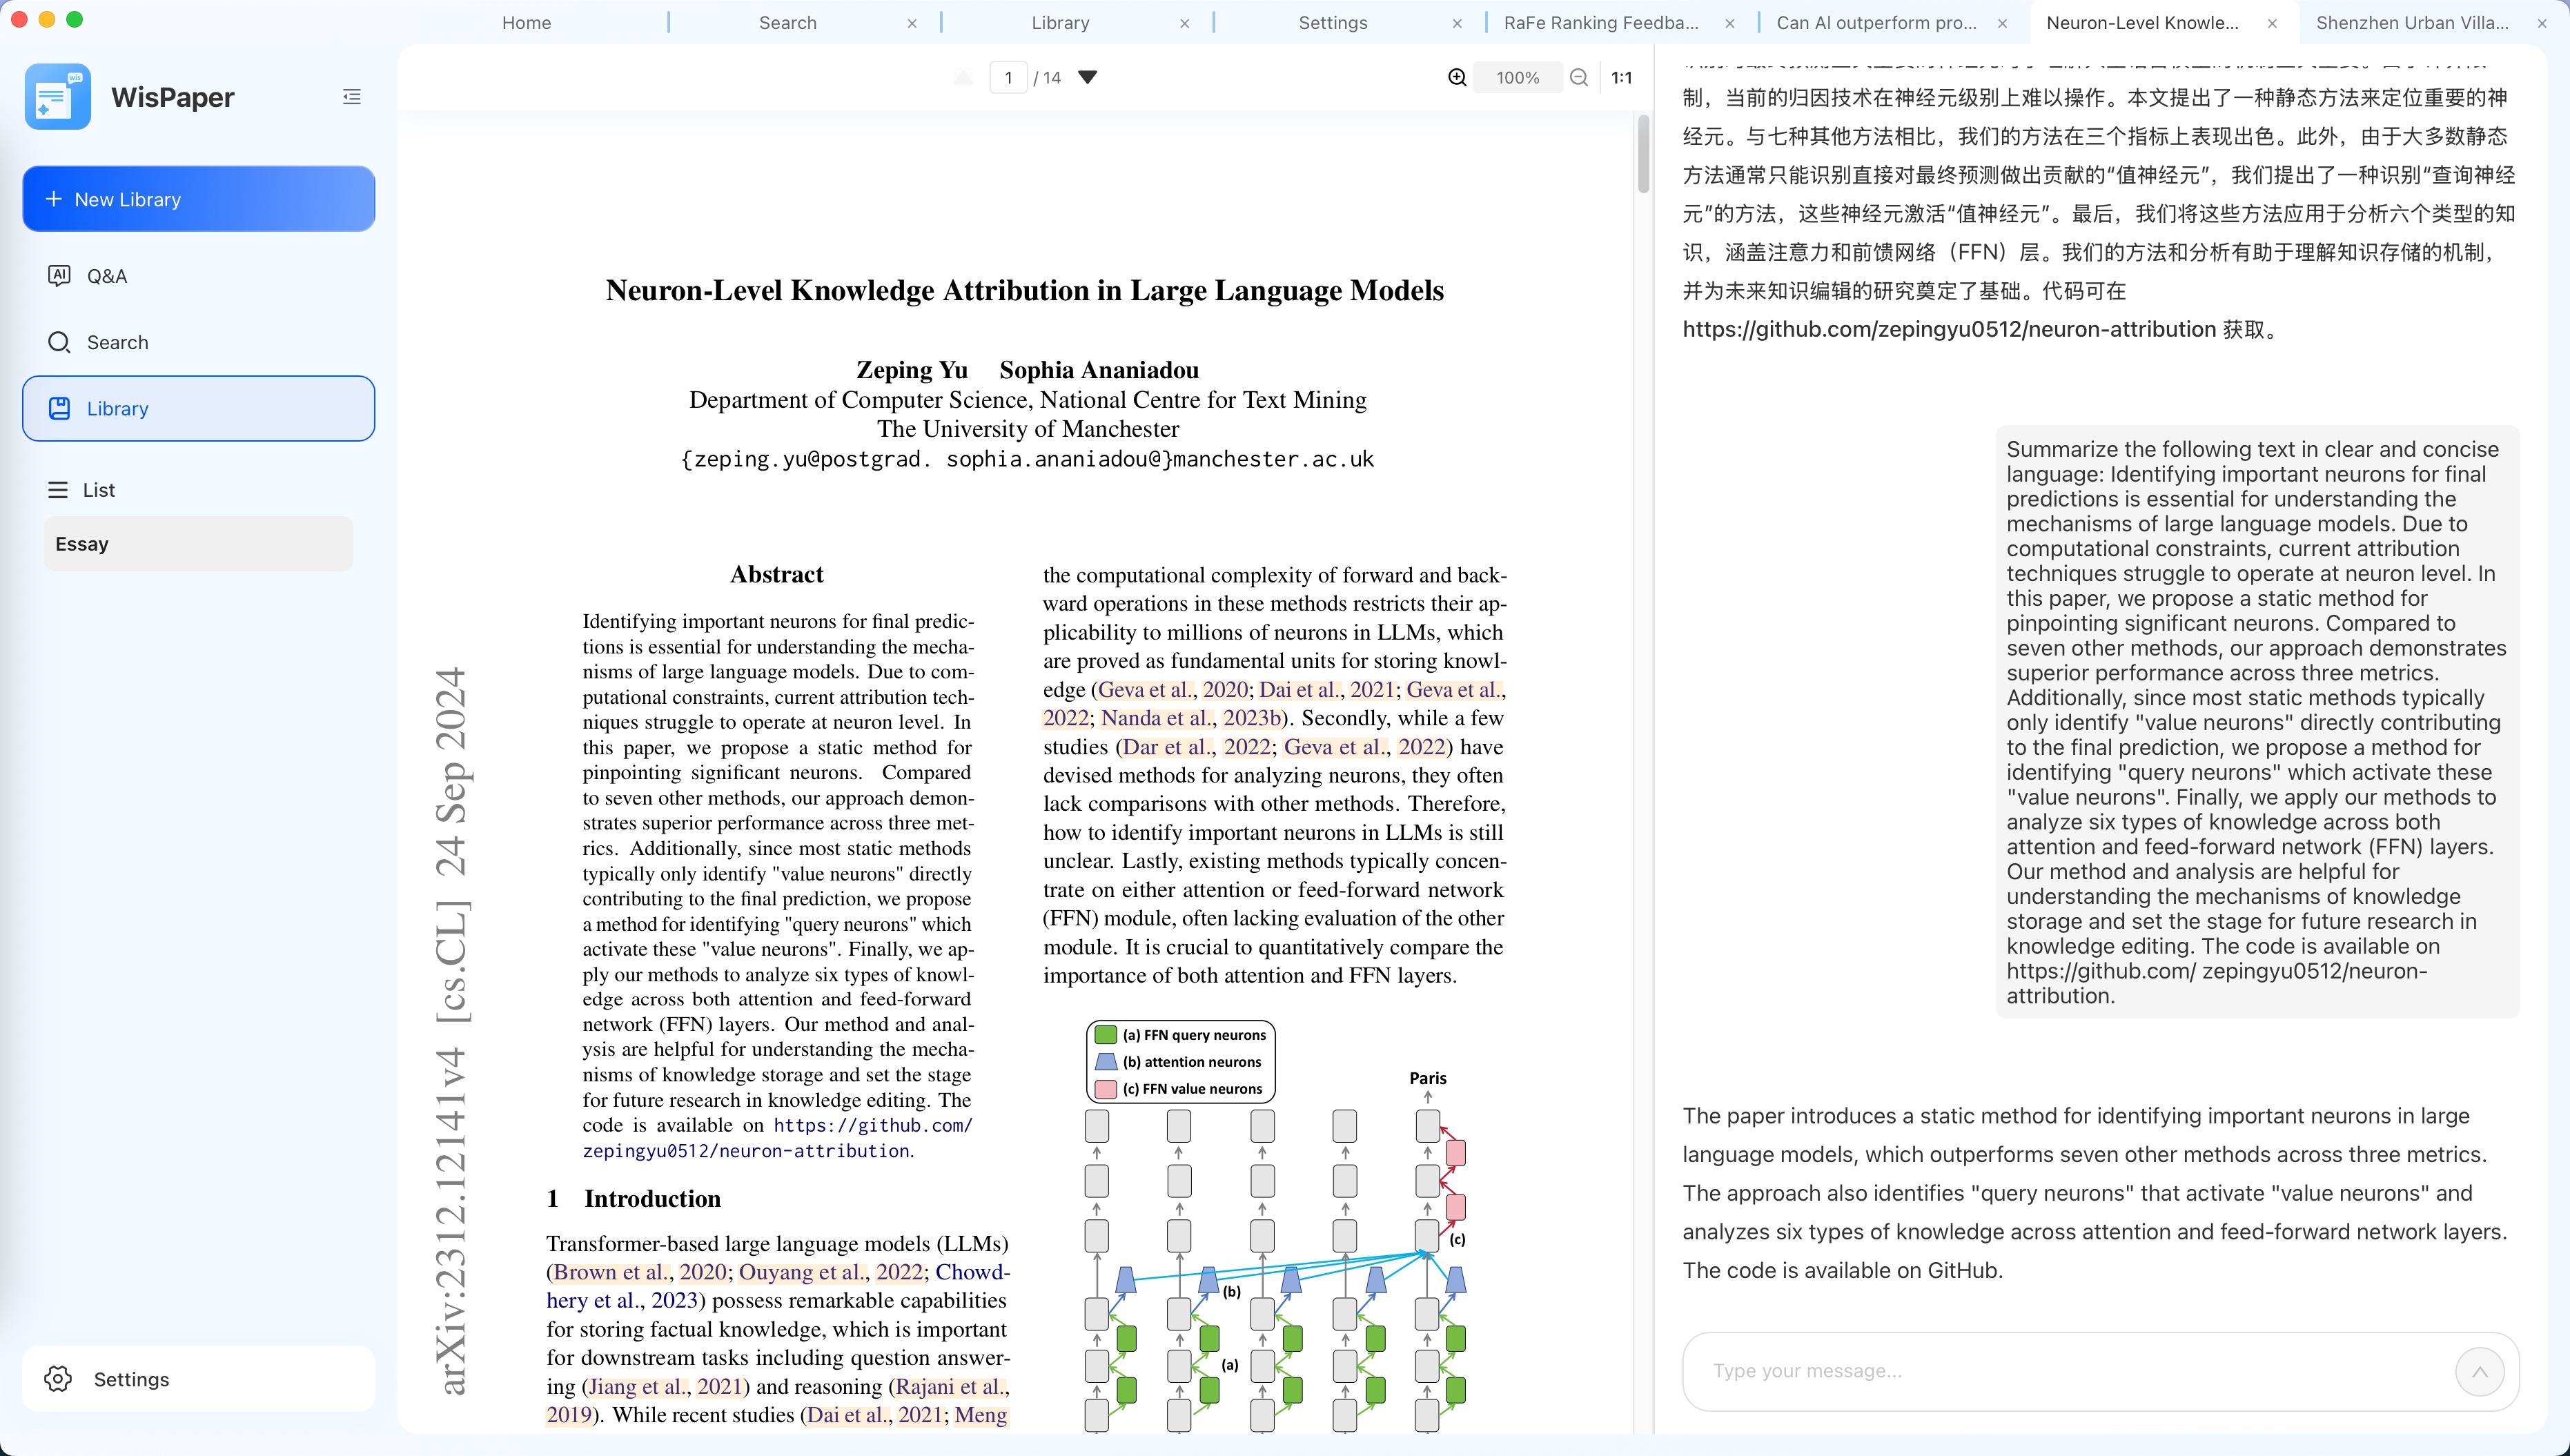
Task: Switch to the RaFe Ranking Feedback tab
Action: pyautogui.click(x=1601, y=22)
